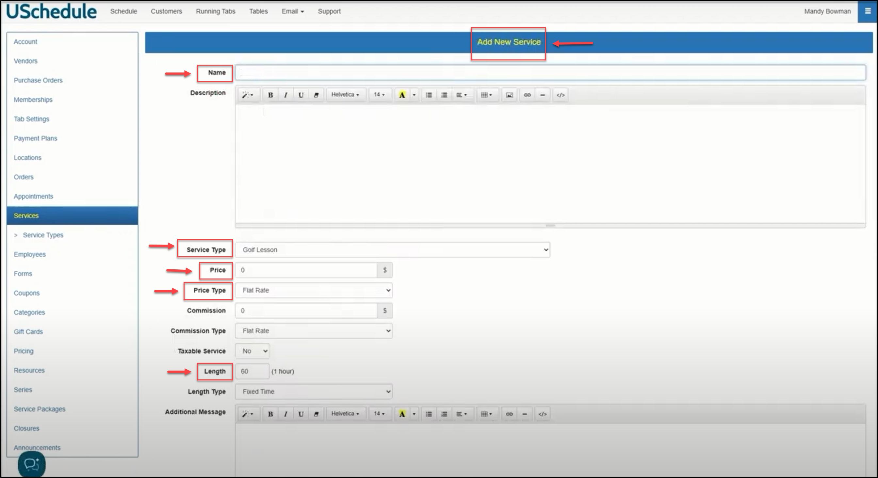Open the chat support bubble icon
The image size is (878, 478).
click(x=32, y=464)
